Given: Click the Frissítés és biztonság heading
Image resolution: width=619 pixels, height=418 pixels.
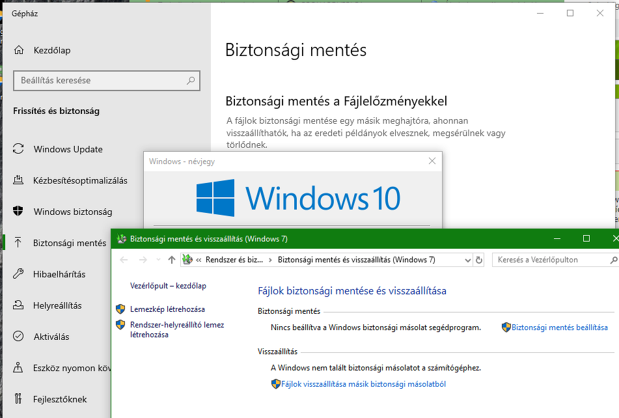Looking at the screenshot, I should pos(56,111).
